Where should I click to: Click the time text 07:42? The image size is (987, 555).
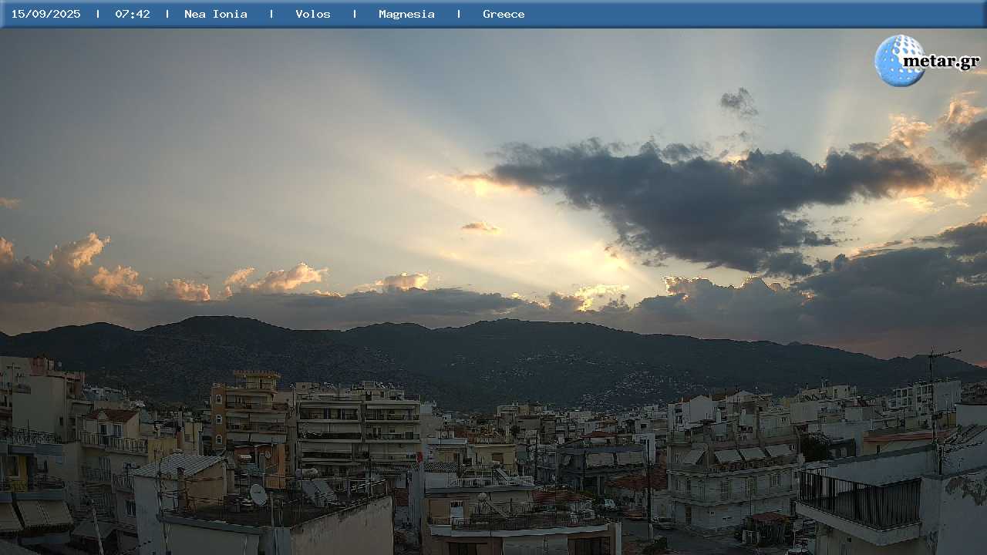point(133,14)
